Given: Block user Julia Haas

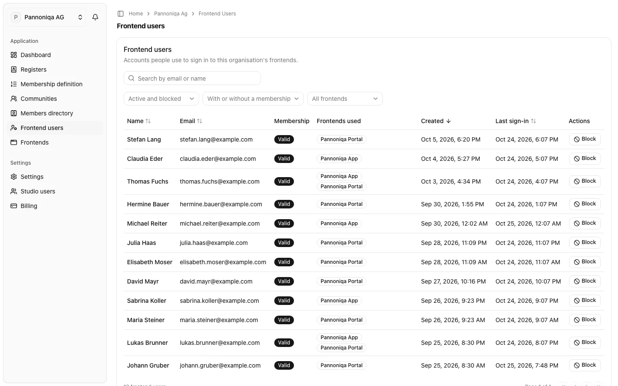Looking at the screenshot, I should click(585, 242).
